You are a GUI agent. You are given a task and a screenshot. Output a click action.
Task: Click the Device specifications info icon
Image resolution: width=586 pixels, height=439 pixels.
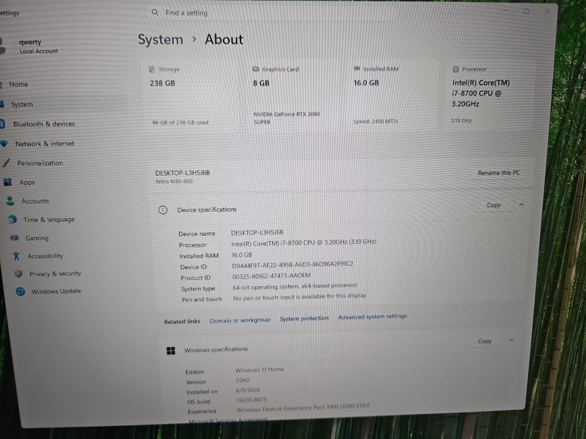pyautogui.click(x=163, y=210)
